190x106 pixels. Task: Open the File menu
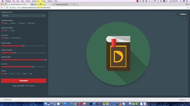coord(14,1)
